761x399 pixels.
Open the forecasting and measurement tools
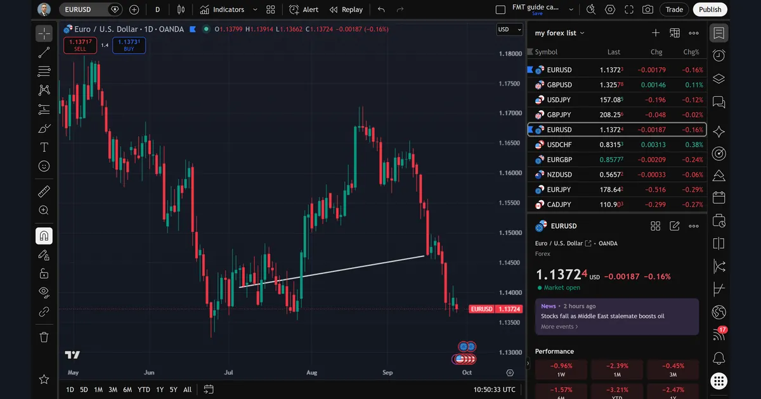tap(44, 109)
